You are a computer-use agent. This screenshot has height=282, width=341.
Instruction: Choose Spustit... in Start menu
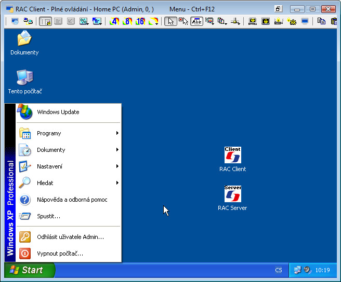pyautogui.click(x=69, y=216)
